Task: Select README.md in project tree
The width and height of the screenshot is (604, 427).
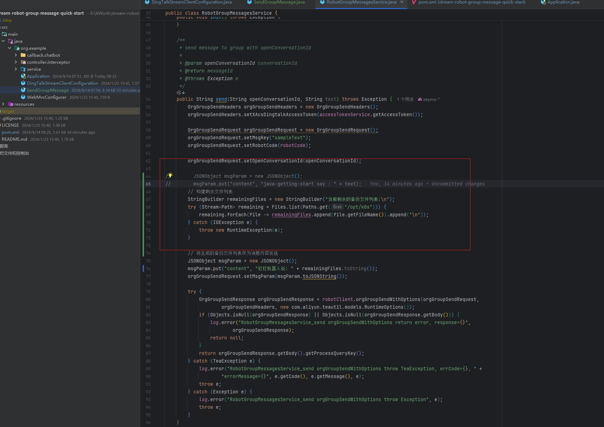Action: tap(70, 139)
